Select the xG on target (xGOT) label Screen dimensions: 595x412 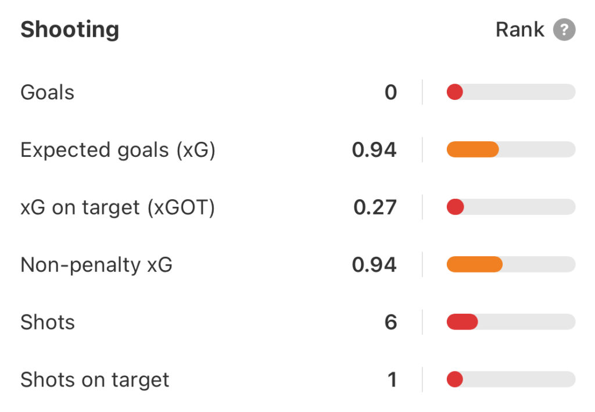coord(117,207)
